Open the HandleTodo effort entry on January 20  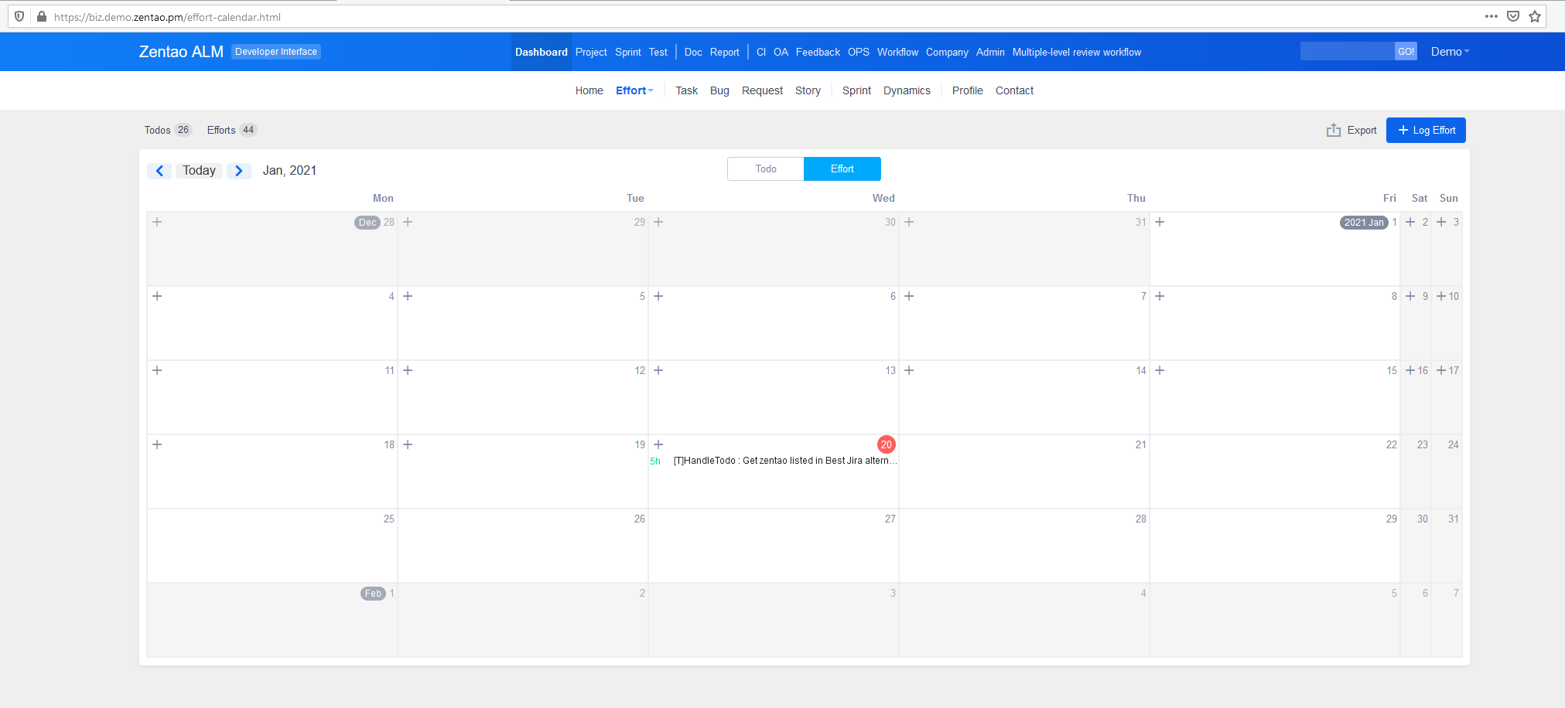point(784,461)
